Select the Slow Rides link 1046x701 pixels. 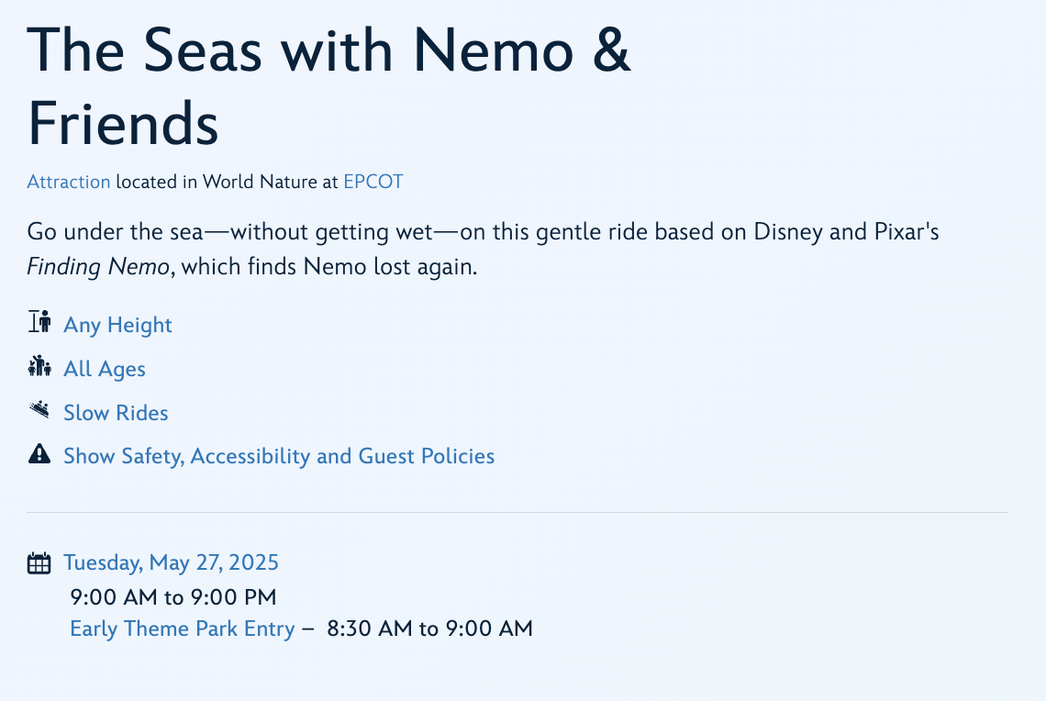point(116,413)
